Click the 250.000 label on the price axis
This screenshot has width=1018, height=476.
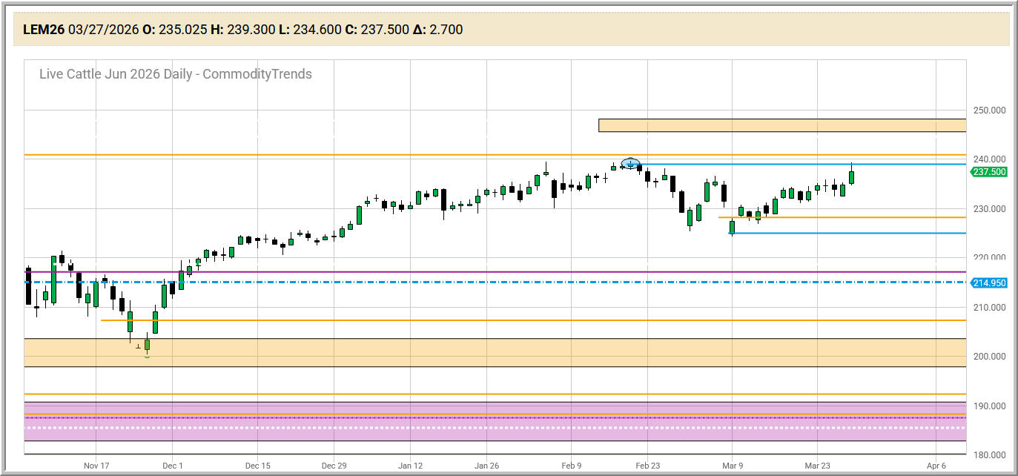(x=989, y=110)
